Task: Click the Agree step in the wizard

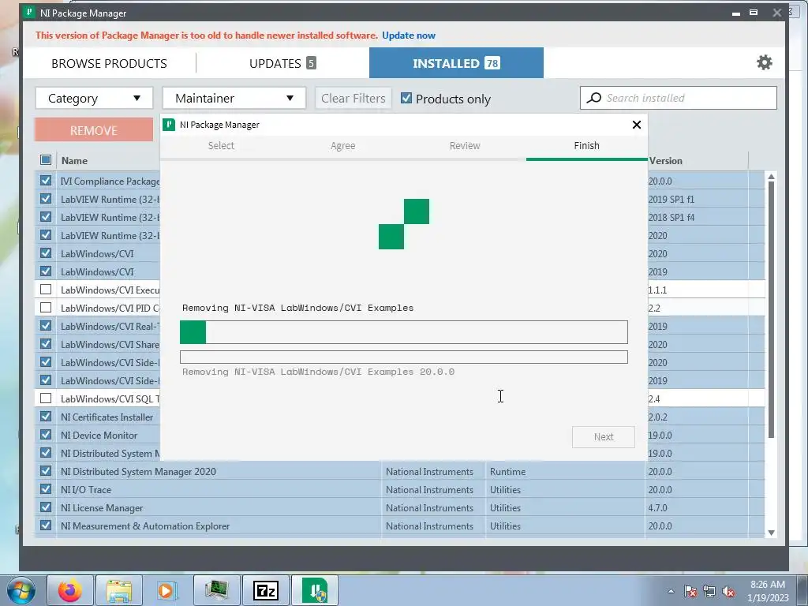Action: 342,146
